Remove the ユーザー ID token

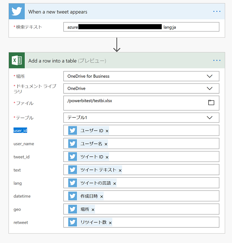point(107,131)
